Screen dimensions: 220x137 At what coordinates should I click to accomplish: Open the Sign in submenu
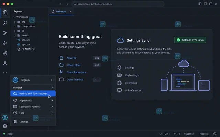tap(33, 80)
